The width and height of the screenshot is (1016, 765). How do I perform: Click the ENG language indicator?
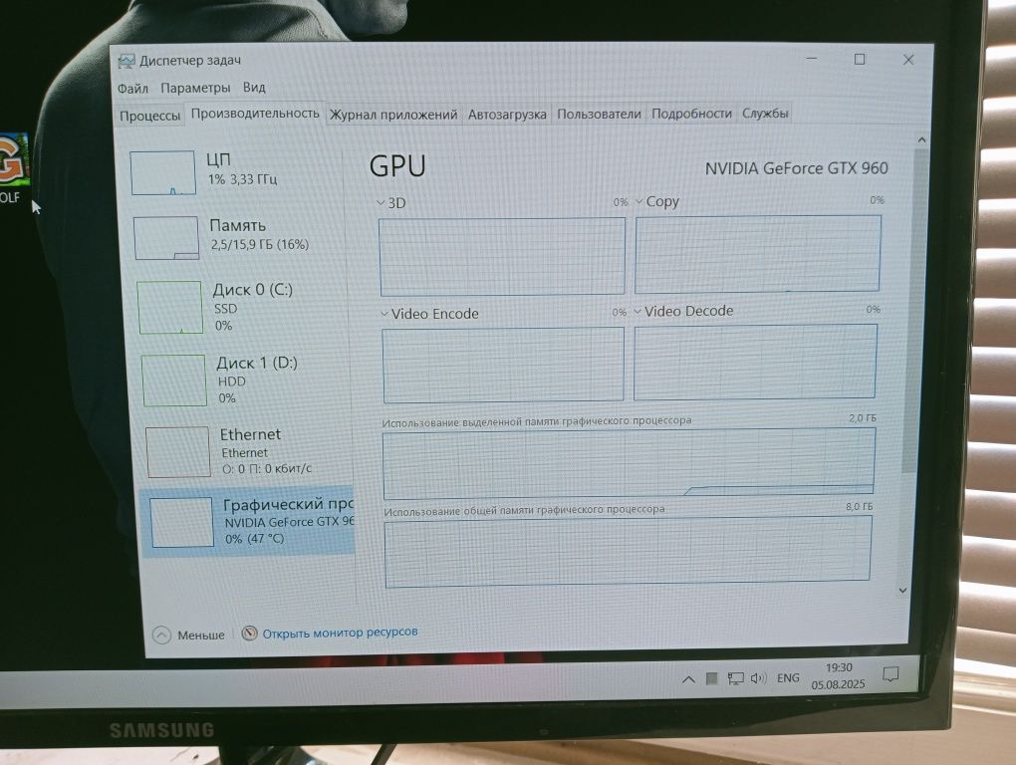click(787, 678)
